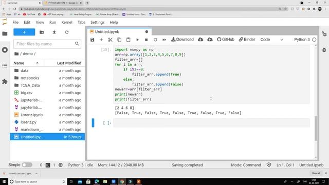The image size is (329, 185).
Task: Open the GitHub toolbar link
Action: click(x=226, y=40)
